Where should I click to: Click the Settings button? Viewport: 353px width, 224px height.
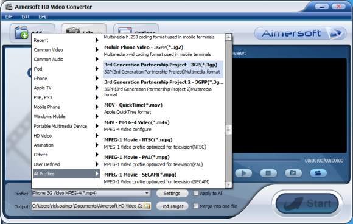172,194
